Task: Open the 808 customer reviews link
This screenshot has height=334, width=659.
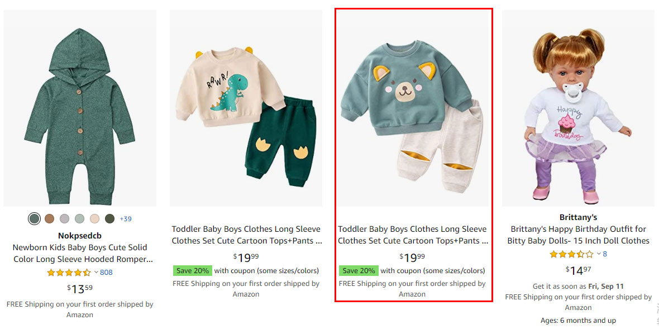Action: pyautogui.click(x=106, y=273)
